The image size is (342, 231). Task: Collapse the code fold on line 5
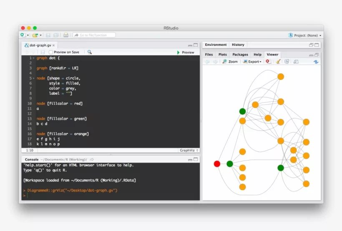(x=34, y=78)
